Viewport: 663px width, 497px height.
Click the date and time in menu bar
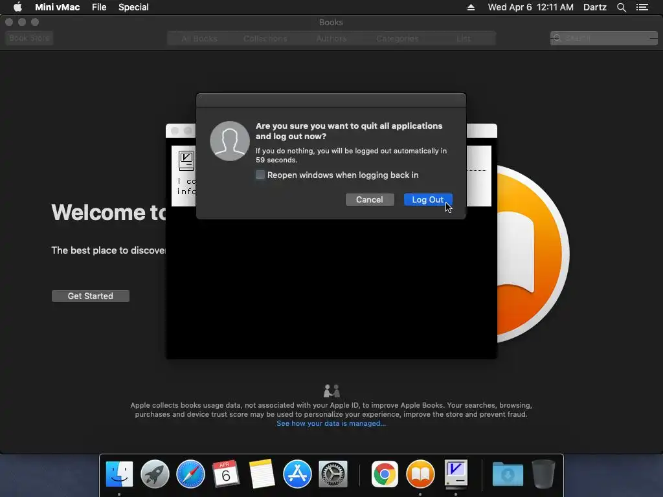click(x=531, y=7)
